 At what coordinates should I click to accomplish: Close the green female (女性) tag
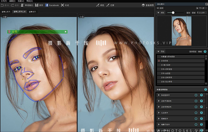[65, 32]
